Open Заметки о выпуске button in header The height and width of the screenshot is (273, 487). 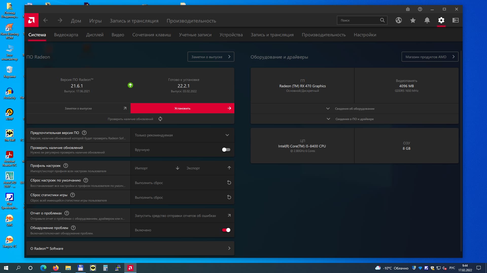pyautogui.click(x=211, y=57)
